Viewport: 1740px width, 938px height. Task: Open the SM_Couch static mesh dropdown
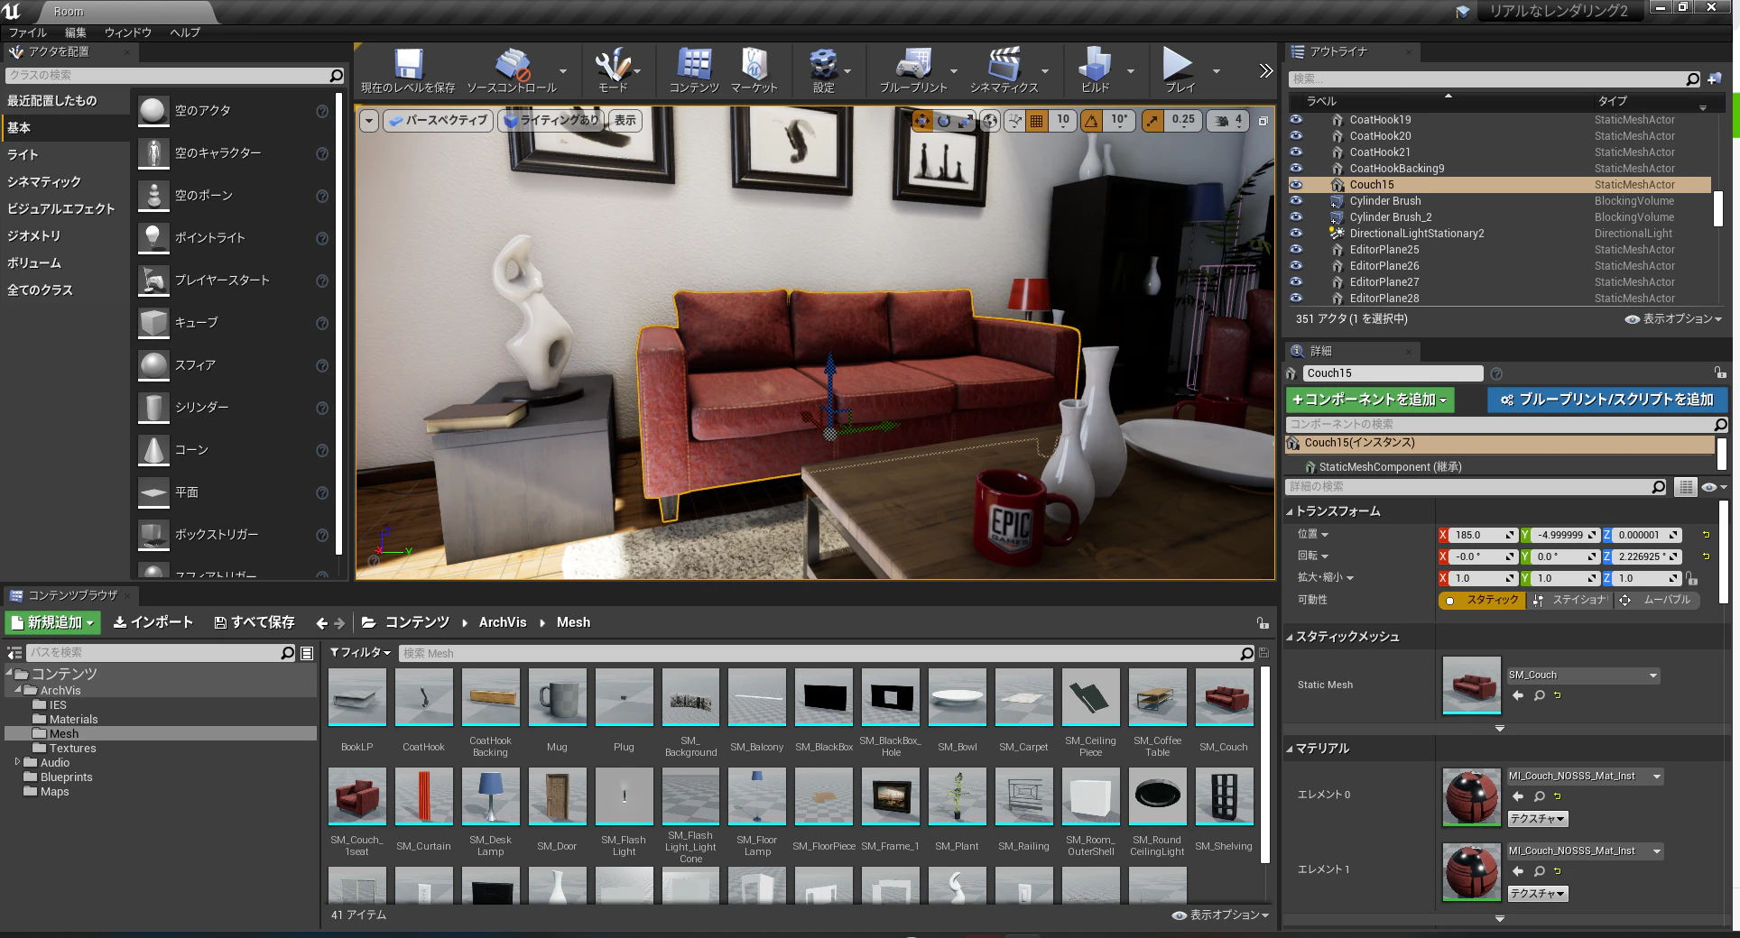1583,676
